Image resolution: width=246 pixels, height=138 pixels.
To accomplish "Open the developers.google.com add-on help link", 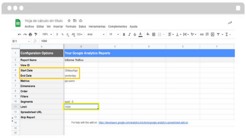I will pyautogui.click(x=143, y=123).
